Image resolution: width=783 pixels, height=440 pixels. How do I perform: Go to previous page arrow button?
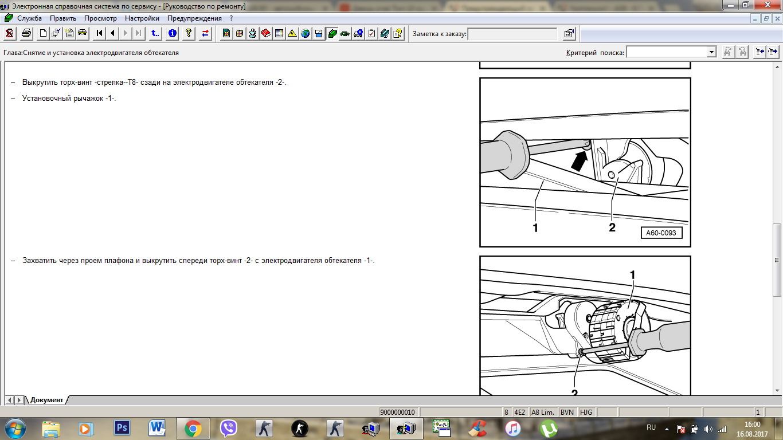click(x=113, y=33)
